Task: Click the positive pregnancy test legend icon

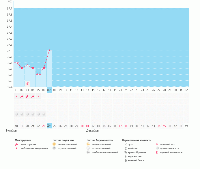Action: pos(88,144)
